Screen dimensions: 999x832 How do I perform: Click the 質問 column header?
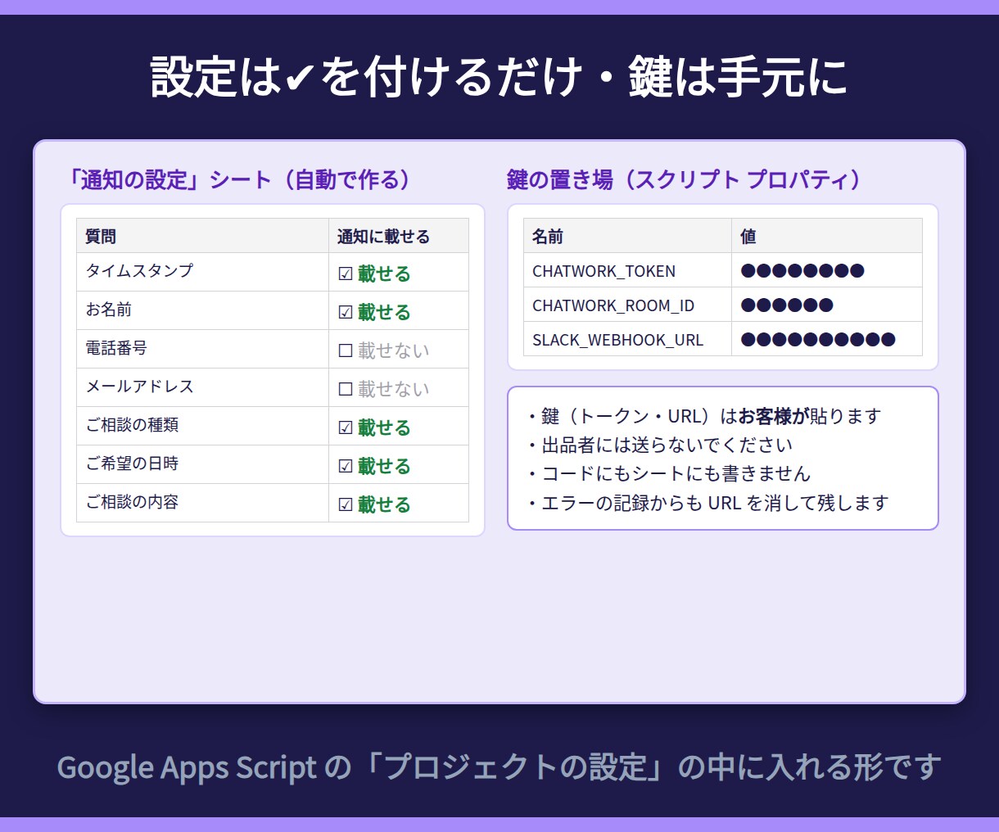click(x=202, y=236)
